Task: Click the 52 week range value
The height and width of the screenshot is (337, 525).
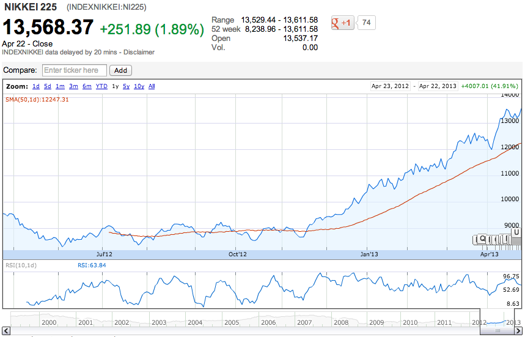Action: click(281, 29)
